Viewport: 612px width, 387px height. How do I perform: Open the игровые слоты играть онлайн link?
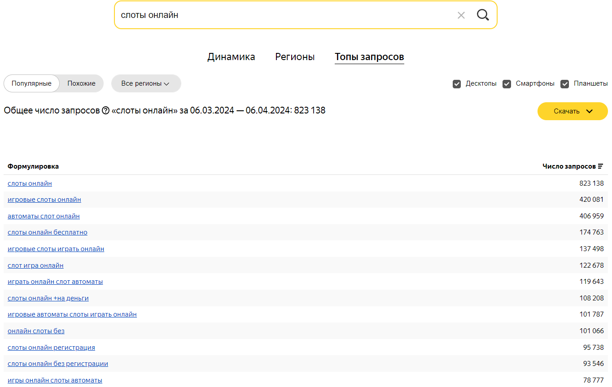56,249
